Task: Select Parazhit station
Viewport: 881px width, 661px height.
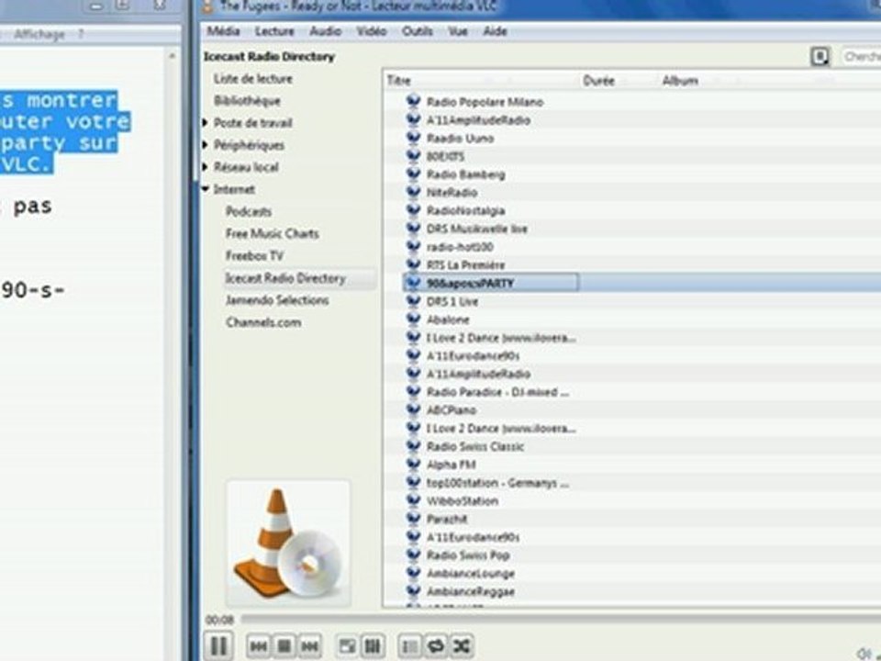Action: point(447,519)
